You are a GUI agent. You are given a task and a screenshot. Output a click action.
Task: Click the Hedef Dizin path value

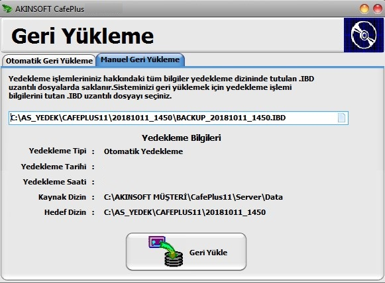pos(185,212)
